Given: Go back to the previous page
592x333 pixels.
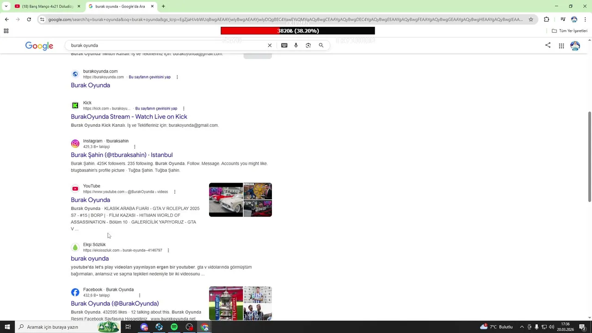Looking at the screenshot, I should pos(6,19).
